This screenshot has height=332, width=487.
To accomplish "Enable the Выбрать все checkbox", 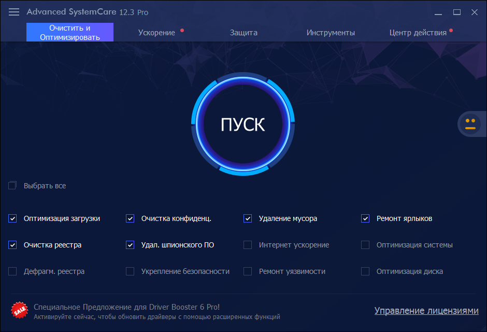I will pyautogui.click(x=12, y=185).
